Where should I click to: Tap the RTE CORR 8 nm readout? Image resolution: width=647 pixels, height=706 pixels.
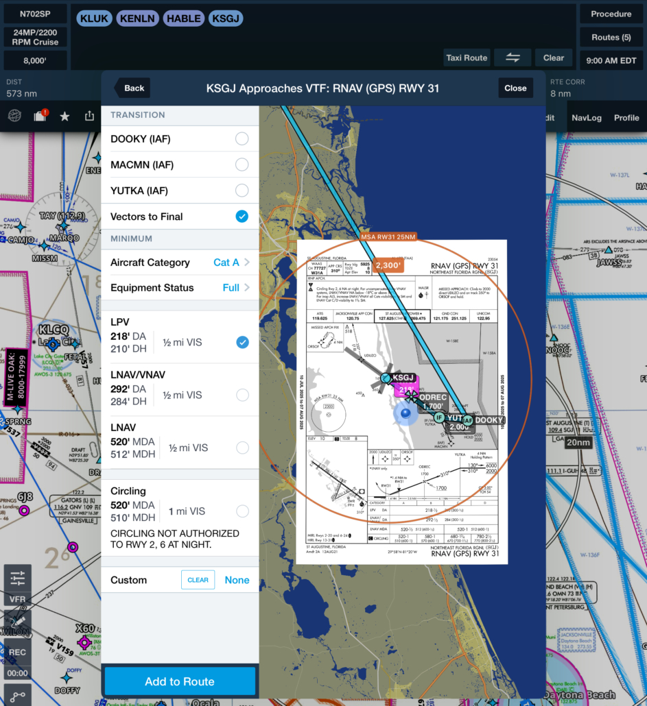(567, 88)
